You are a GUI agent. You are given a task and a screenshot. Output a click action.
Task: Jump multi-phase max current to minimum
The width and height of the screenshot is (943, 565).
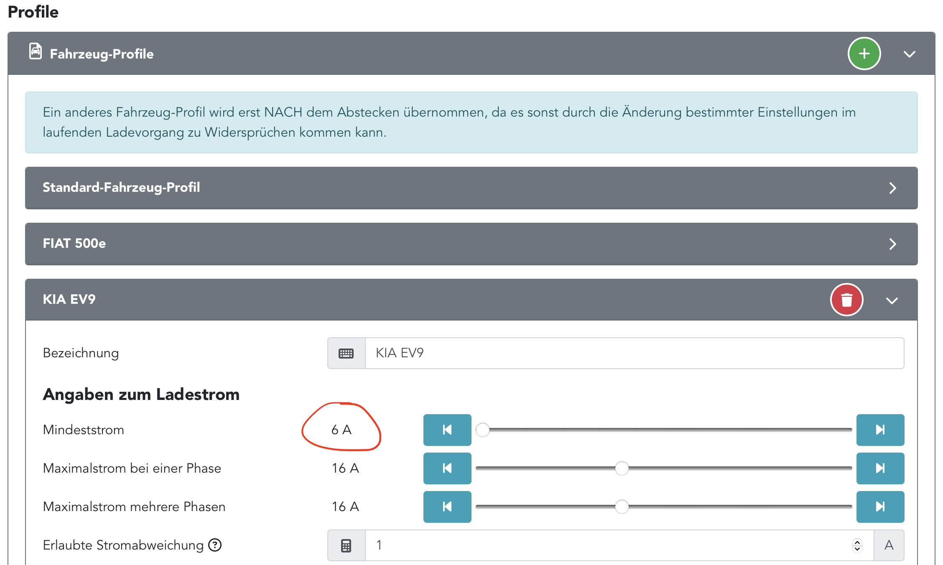(x=447, y=506)
